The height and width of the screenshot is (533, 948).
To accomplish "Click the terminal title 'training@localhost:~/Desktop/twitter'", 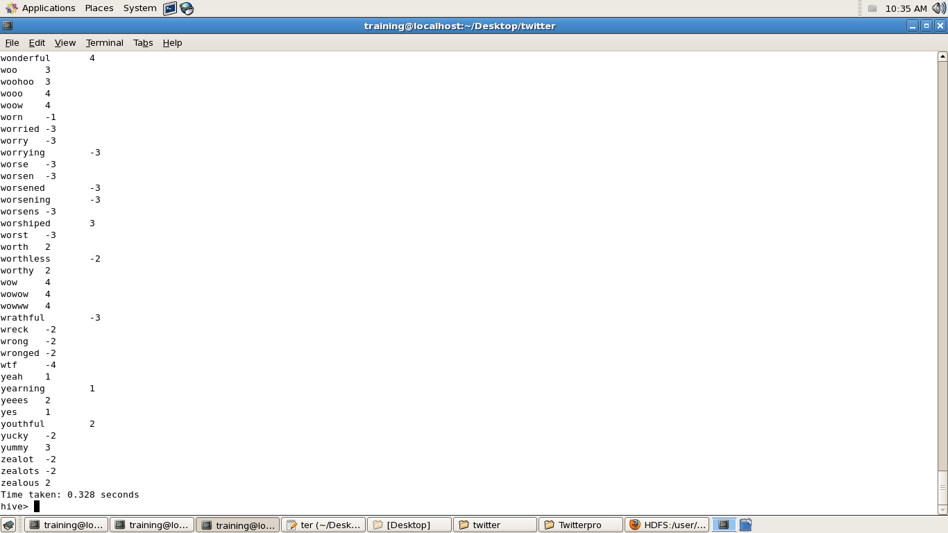I will pos(459,26).
